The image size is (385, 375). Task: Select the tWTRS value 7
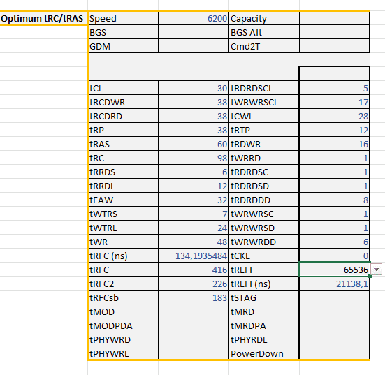194,214
